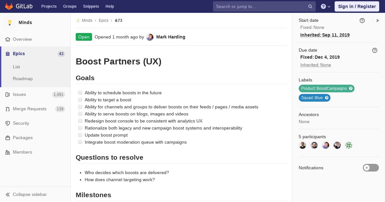This screenshot has height=202, width=385.
Task: Open the Projects menu in the top bar
Action: (49, 6)
